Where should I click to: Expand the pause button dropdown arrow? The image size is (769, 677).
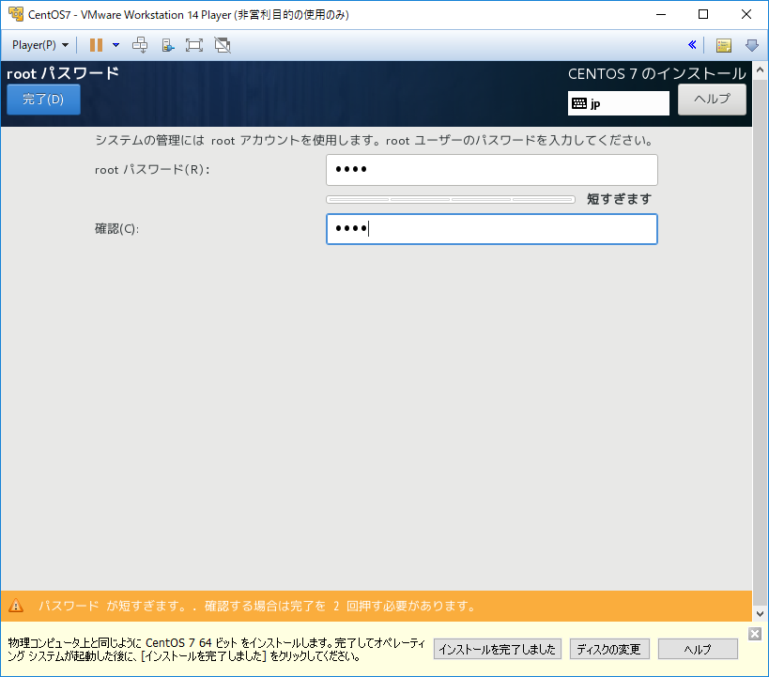(116, 44)
